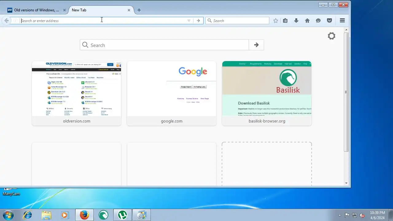Open uTorrent from the taskbar

[x=123, y=215]
